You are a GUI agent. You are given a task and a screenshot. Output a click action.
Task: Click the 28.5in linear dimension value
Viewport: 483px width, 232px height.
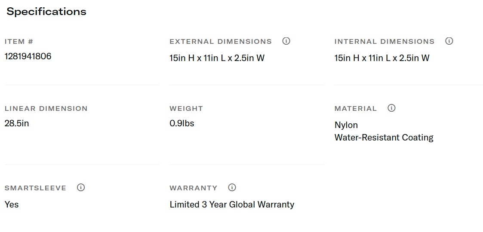coord(17,123)
